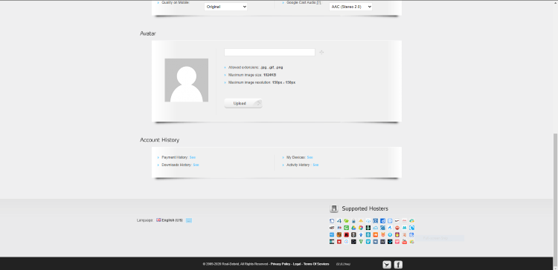Click the 'Supported Hosters' heading text
This screenshot has width=558, height=270.
(365, 208)
